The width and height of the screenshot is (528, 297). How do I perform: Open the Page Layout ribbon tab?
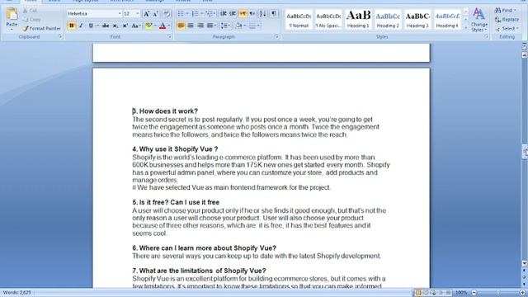[x=86, y=1]
